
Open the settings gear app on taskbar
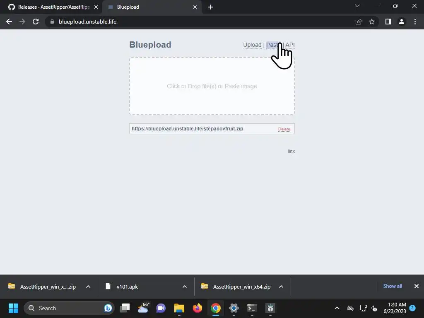click(x=234, y=308)
